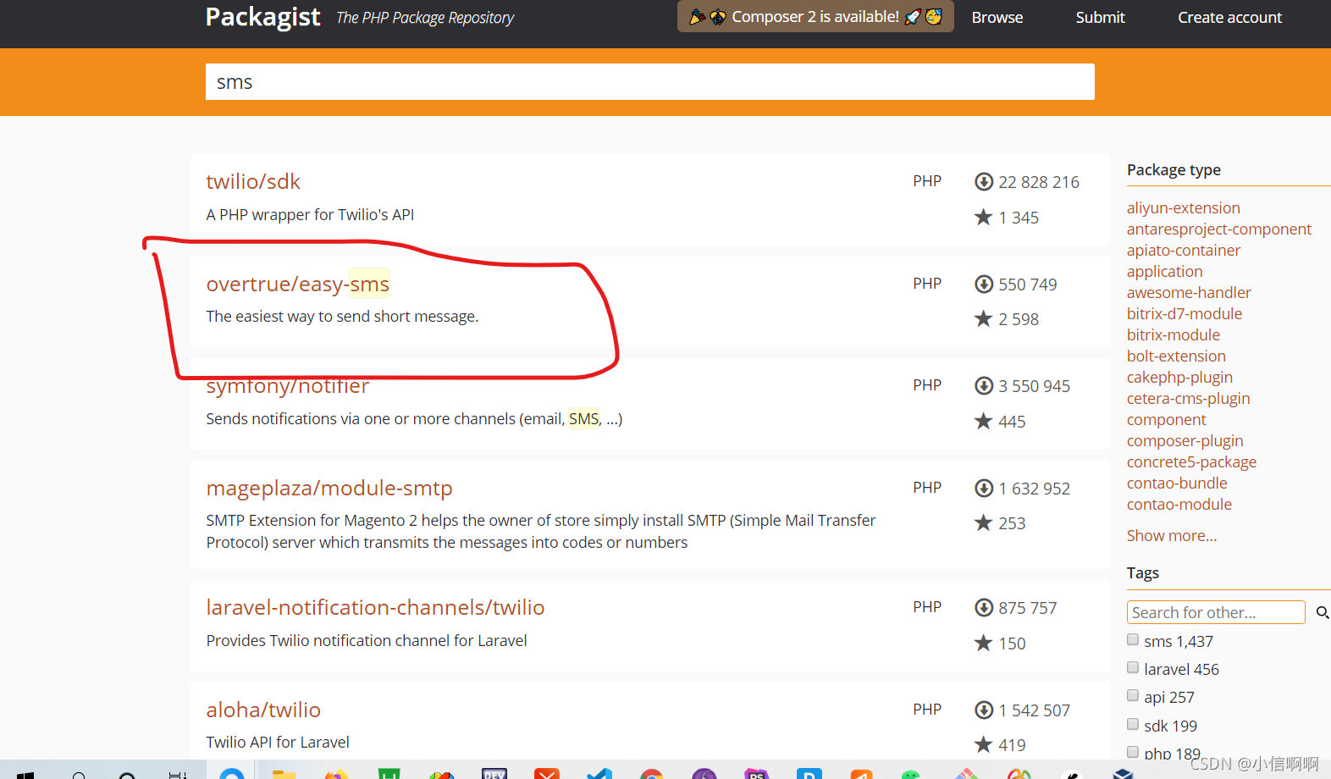
Task: Click the download icon beside 550 749
Action: click(x=984, y=285)
